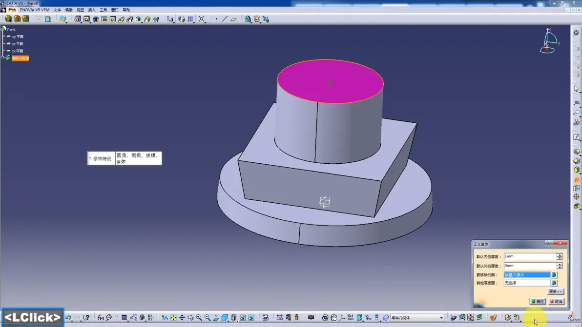The height and width of the screenshot is (327, 582).
Task: Select the Rib sweep tool icon
Action: pos(122,19)
